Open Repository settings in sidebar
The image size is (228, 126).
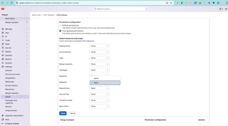tap(10, 89)
